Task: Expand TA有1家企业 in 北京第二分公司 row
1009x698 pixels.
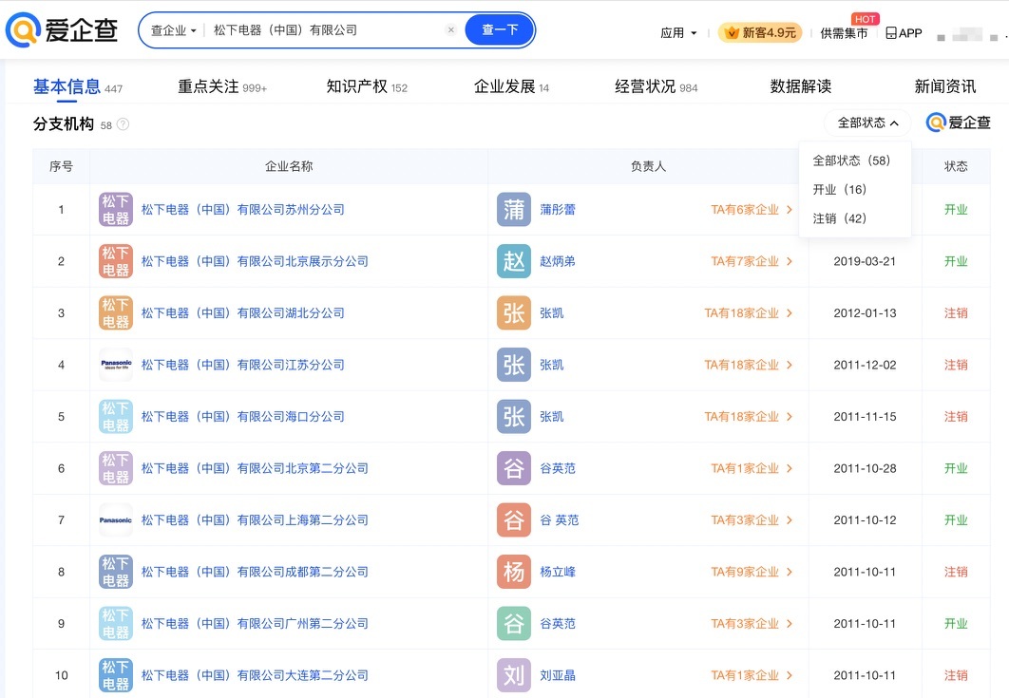Action: tap(751, 468)
